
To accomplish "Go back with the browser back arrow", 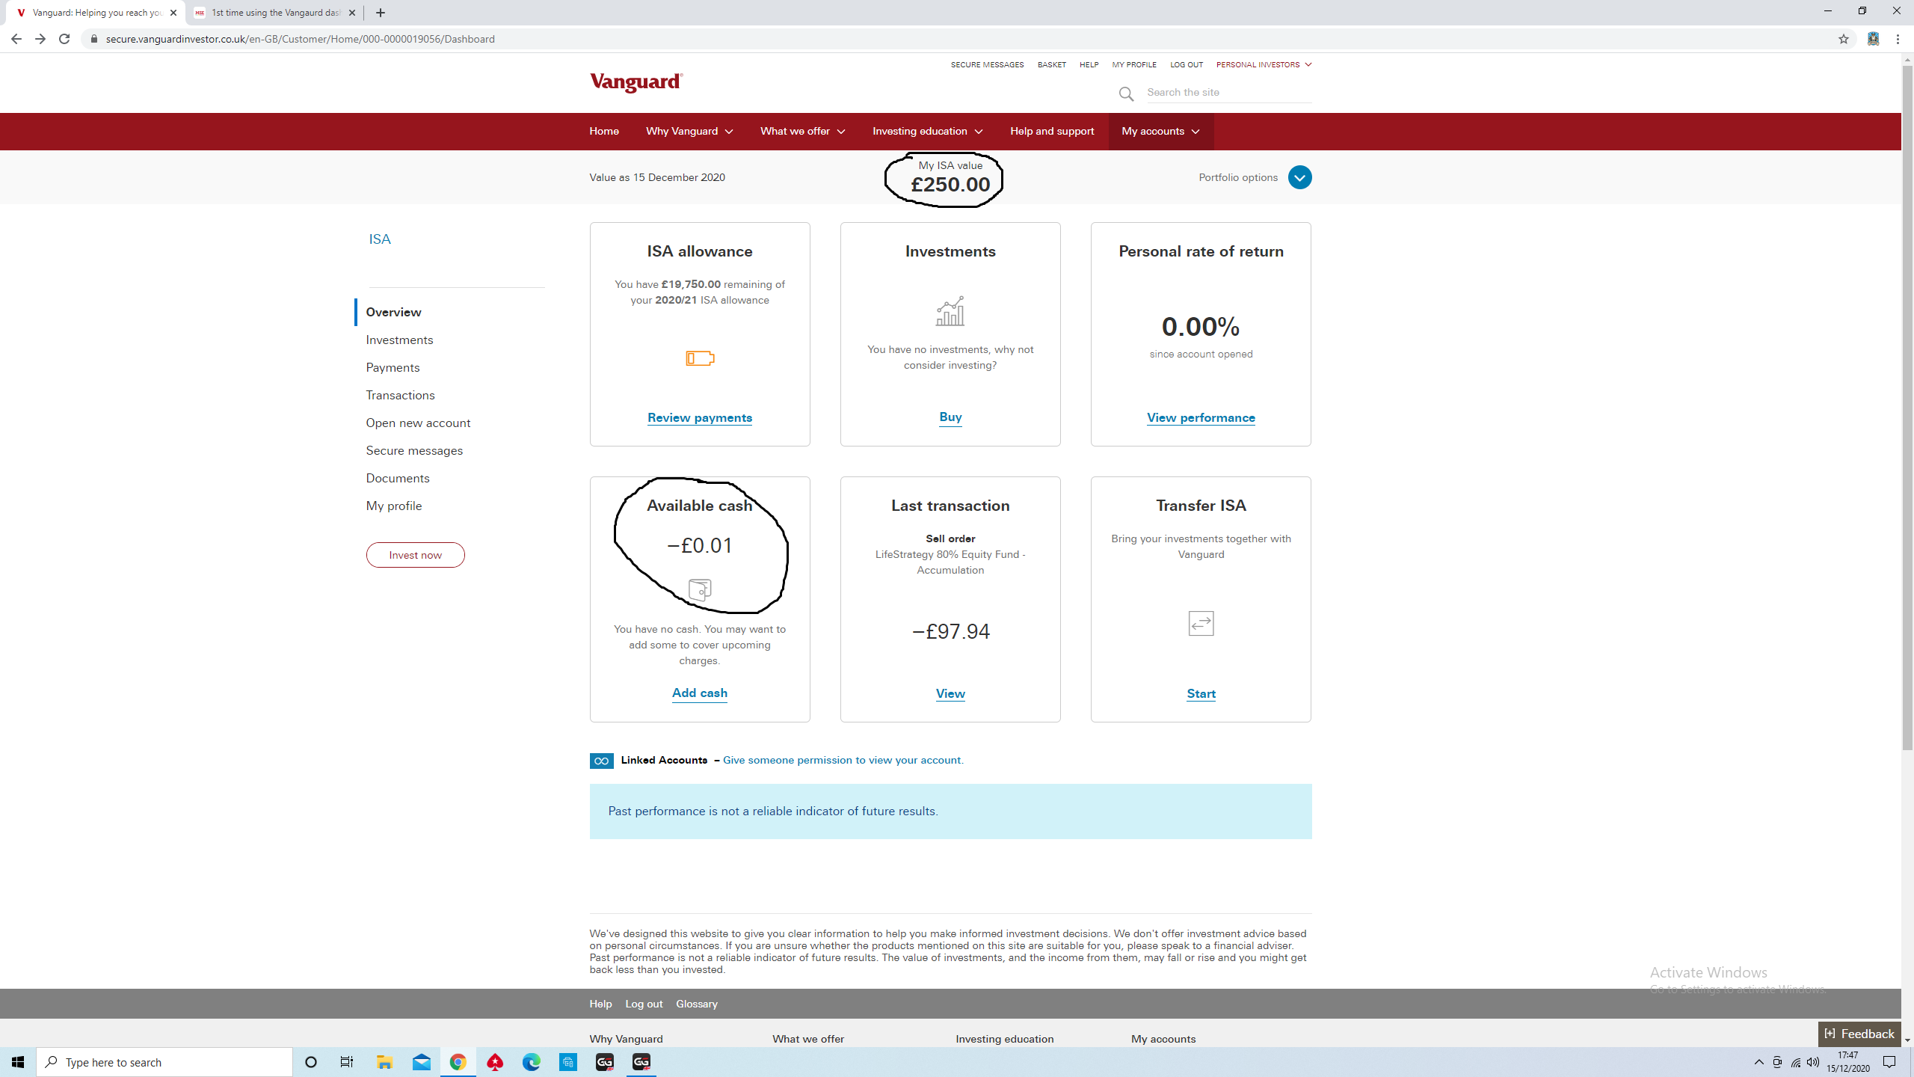I will coord(16,39).
